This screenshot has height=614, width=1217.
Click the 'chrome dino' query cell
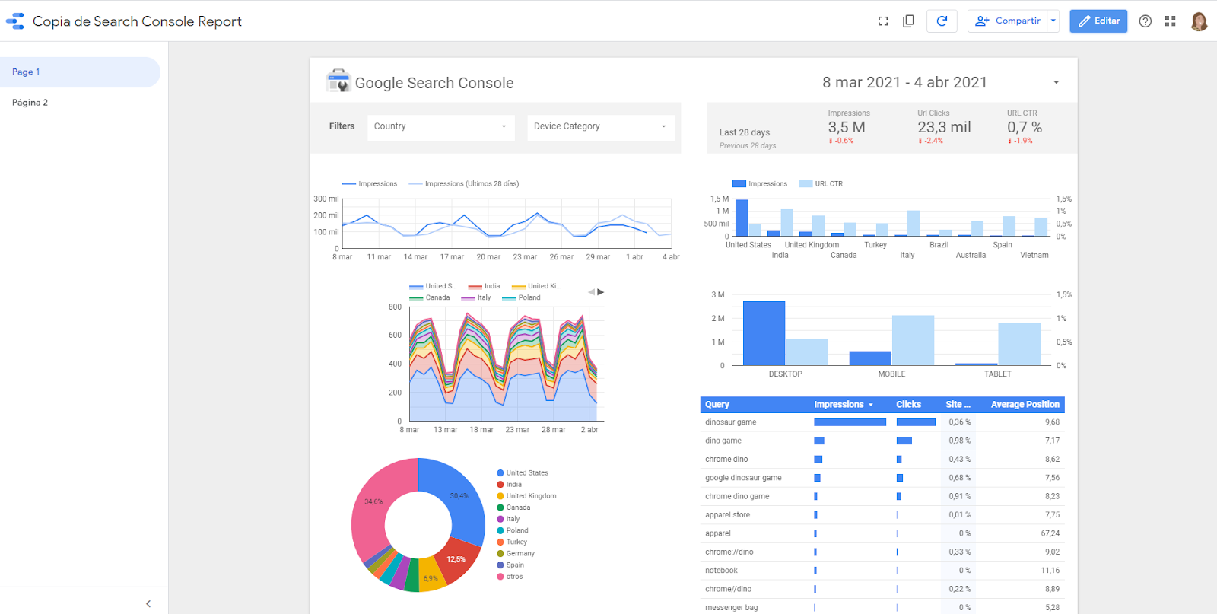point(726,460)
